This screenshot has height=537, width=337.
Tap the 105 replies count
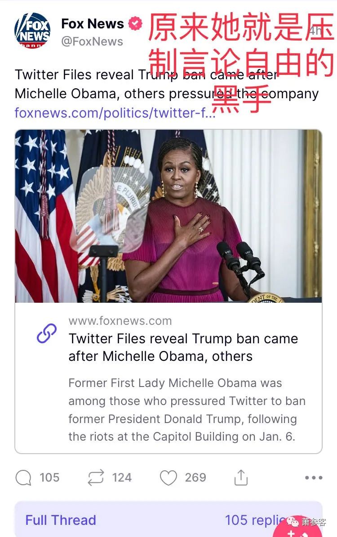pyautogui.click(x=49, y=478)
